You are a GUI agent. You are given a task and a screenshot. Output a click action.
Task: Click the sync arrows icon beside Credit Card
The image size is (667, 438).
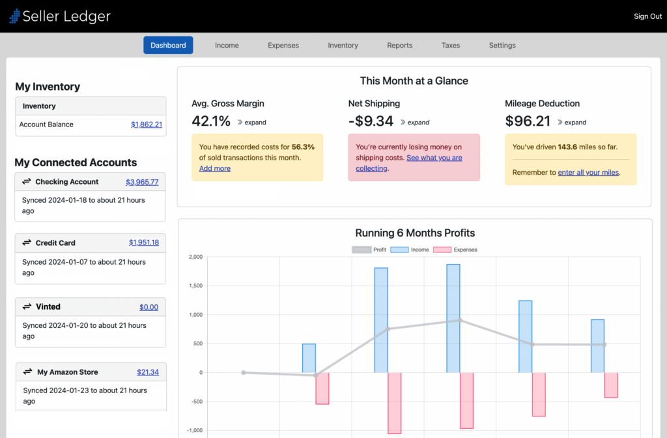click(27, 242)
